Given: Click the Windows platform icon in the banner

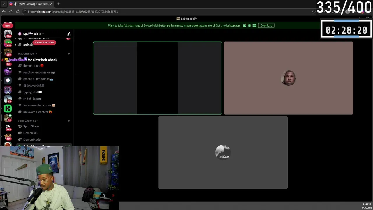Looking at the screenshot, I should click(x=254, y=25).
